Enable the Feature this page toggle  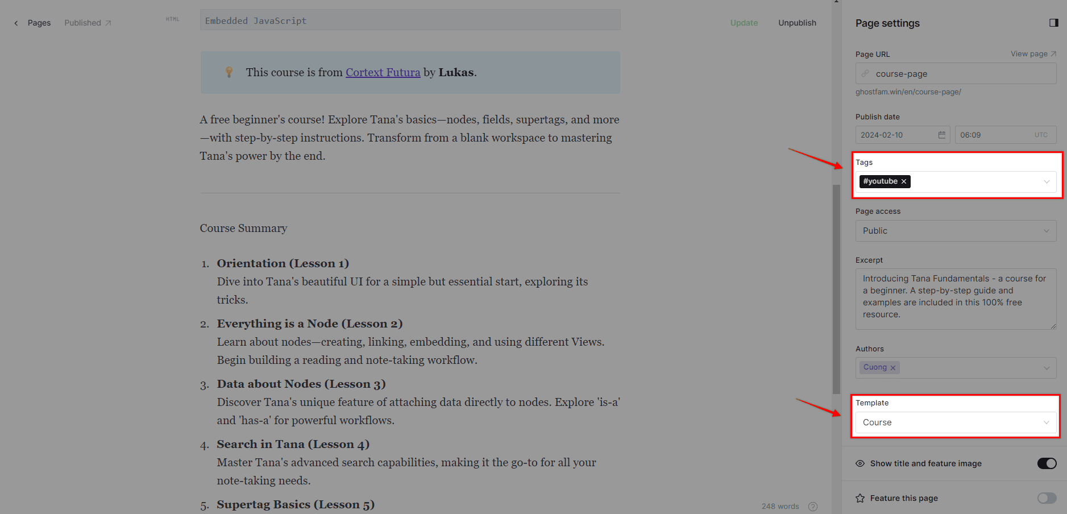coord(1046,498)
